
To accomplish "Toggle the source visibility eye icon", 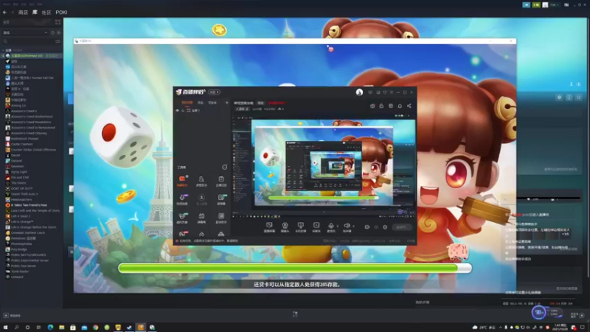I will [x=177, y=111].
